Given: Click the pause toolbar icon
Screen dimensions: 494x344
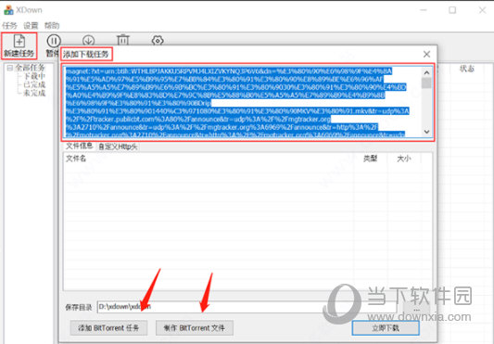Looking at the screenshot, I should pyautogui.click(x=54, y=41).
